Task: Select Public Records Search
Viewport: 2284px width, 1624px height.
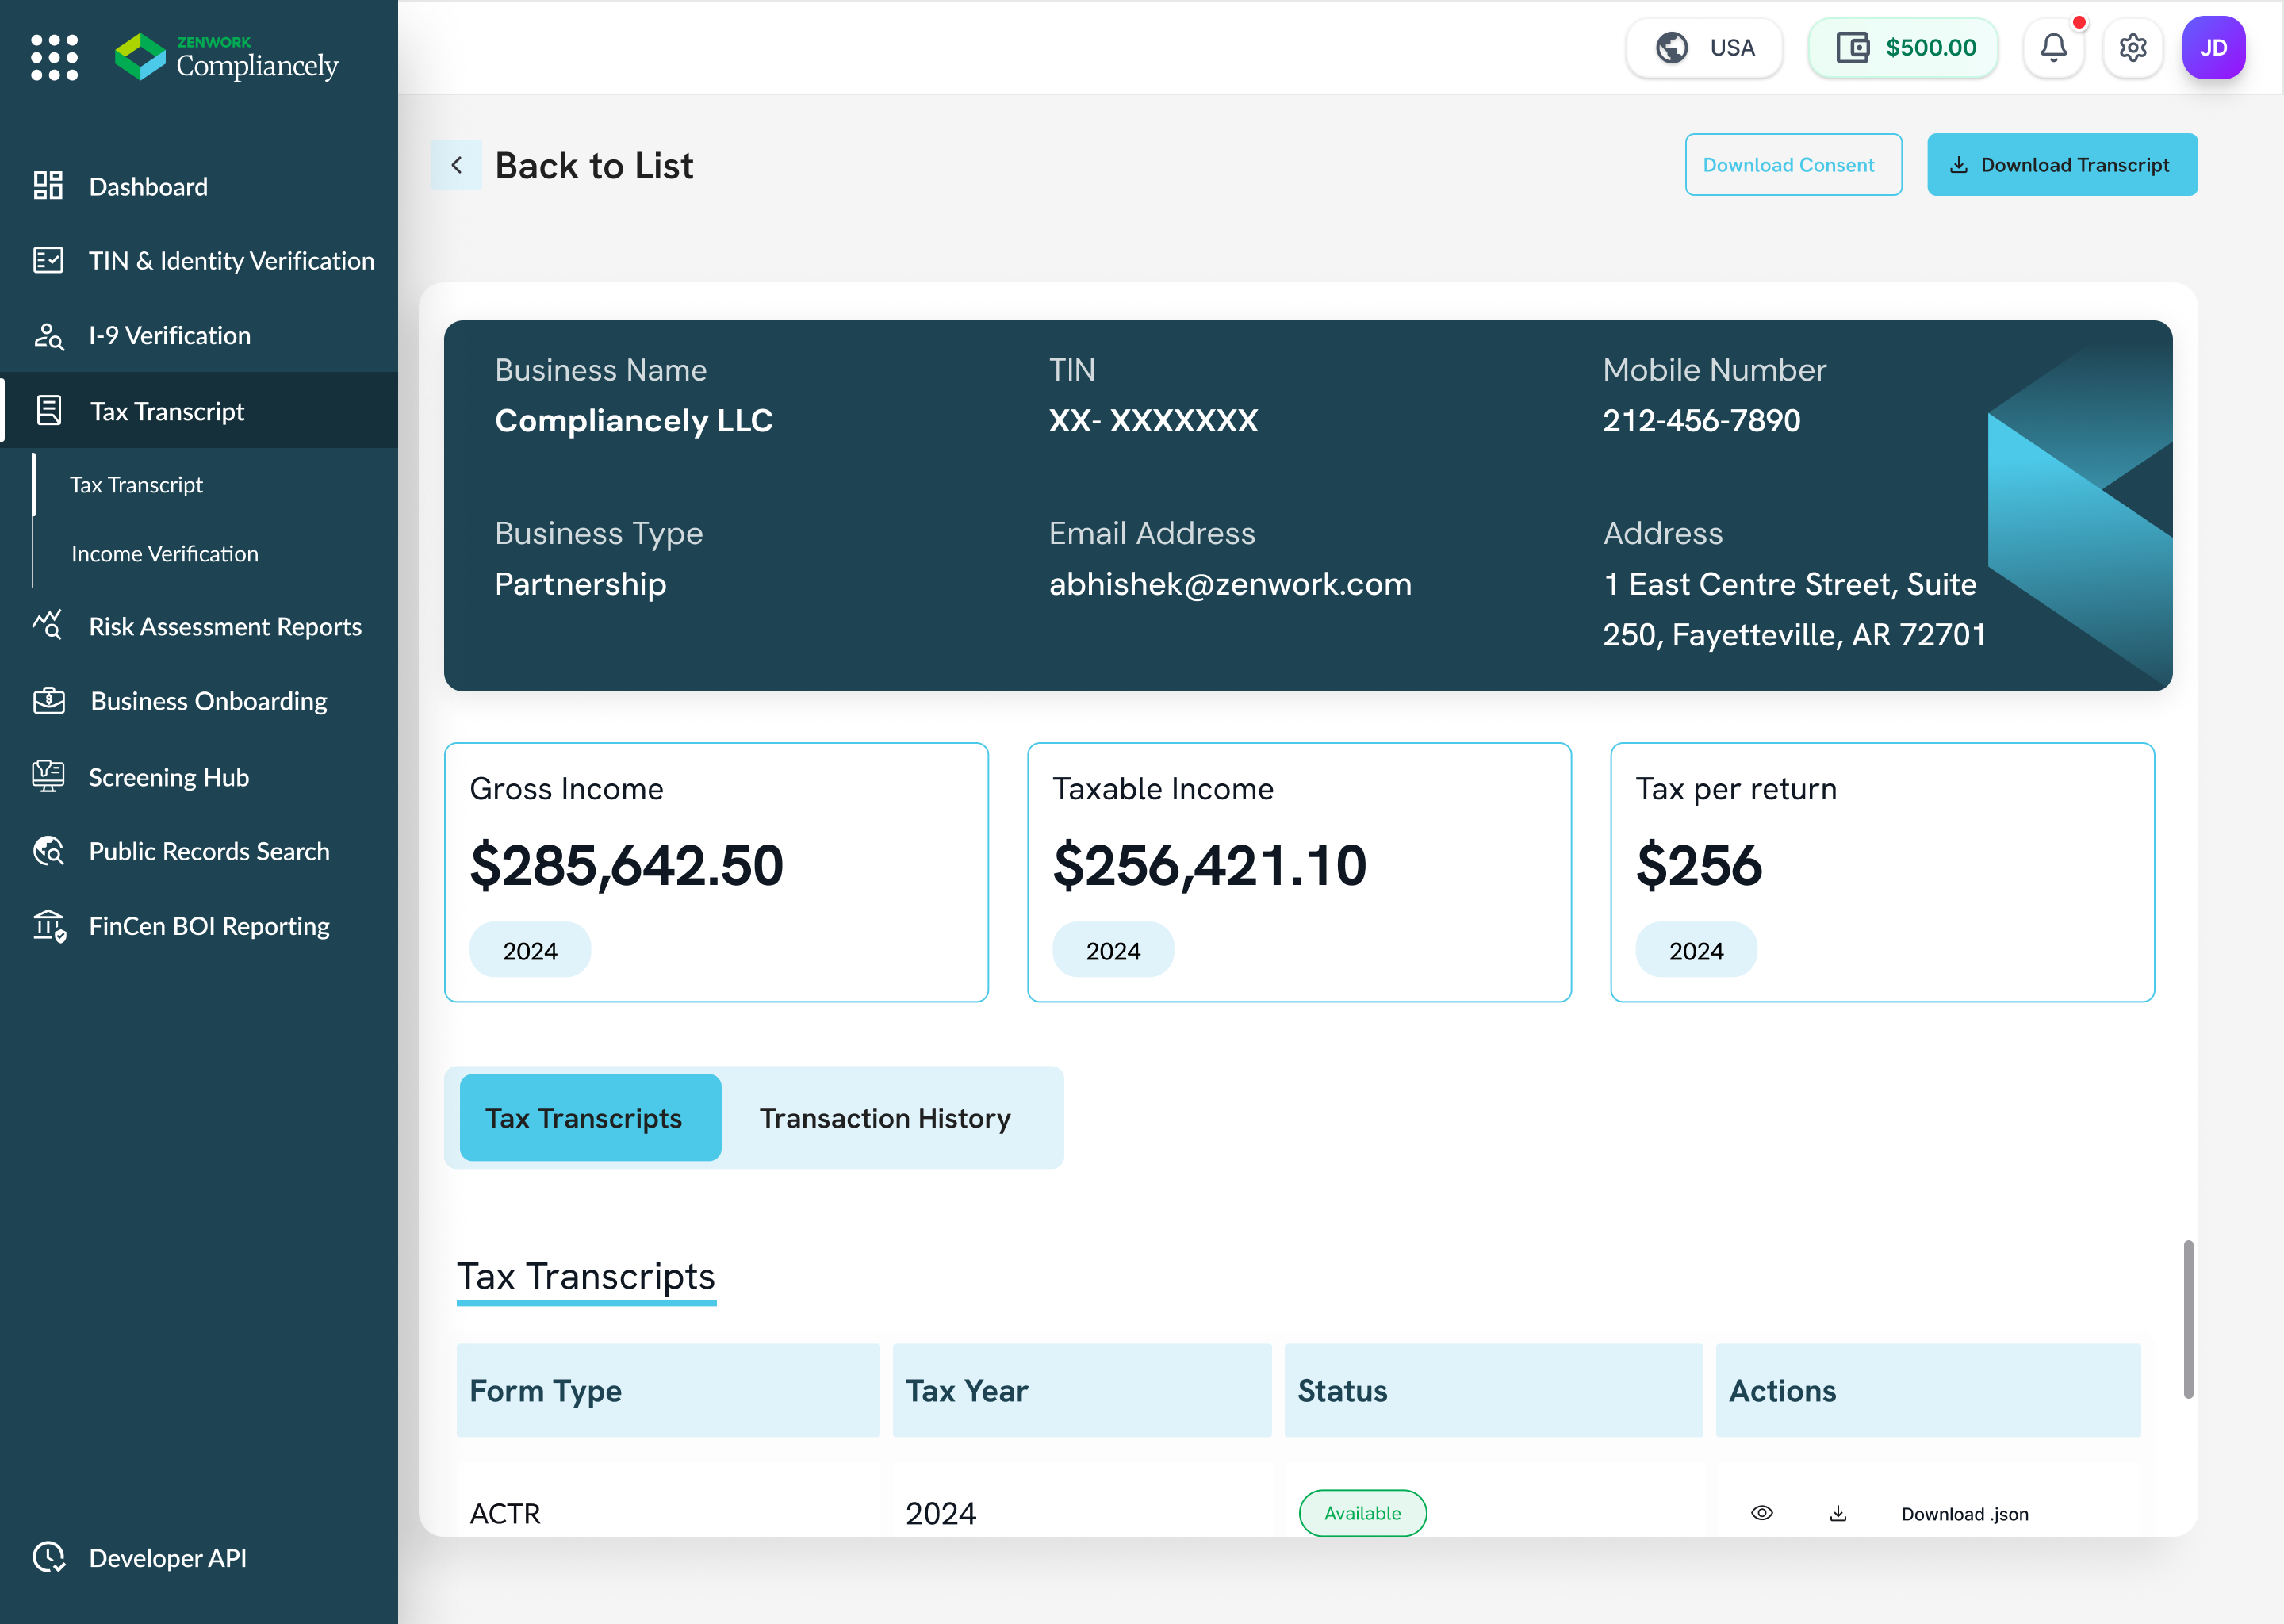Action: tap(209, 851)
